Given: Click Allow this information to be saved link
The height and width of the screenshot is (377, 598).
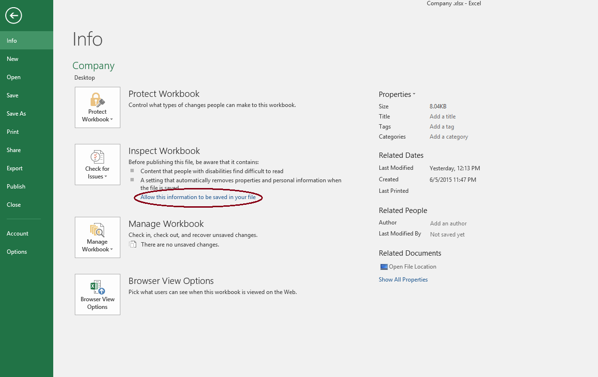Looking at the screenshot, I should (x=198, y=197).
